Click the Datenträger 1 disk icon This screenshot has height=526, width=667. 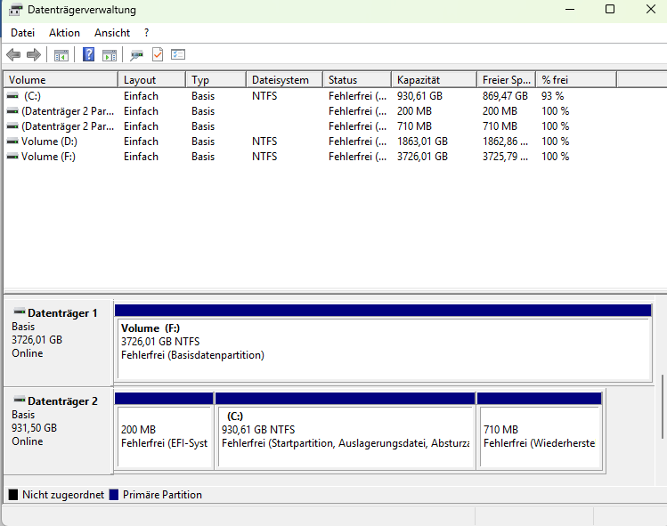tap(20, 312)
